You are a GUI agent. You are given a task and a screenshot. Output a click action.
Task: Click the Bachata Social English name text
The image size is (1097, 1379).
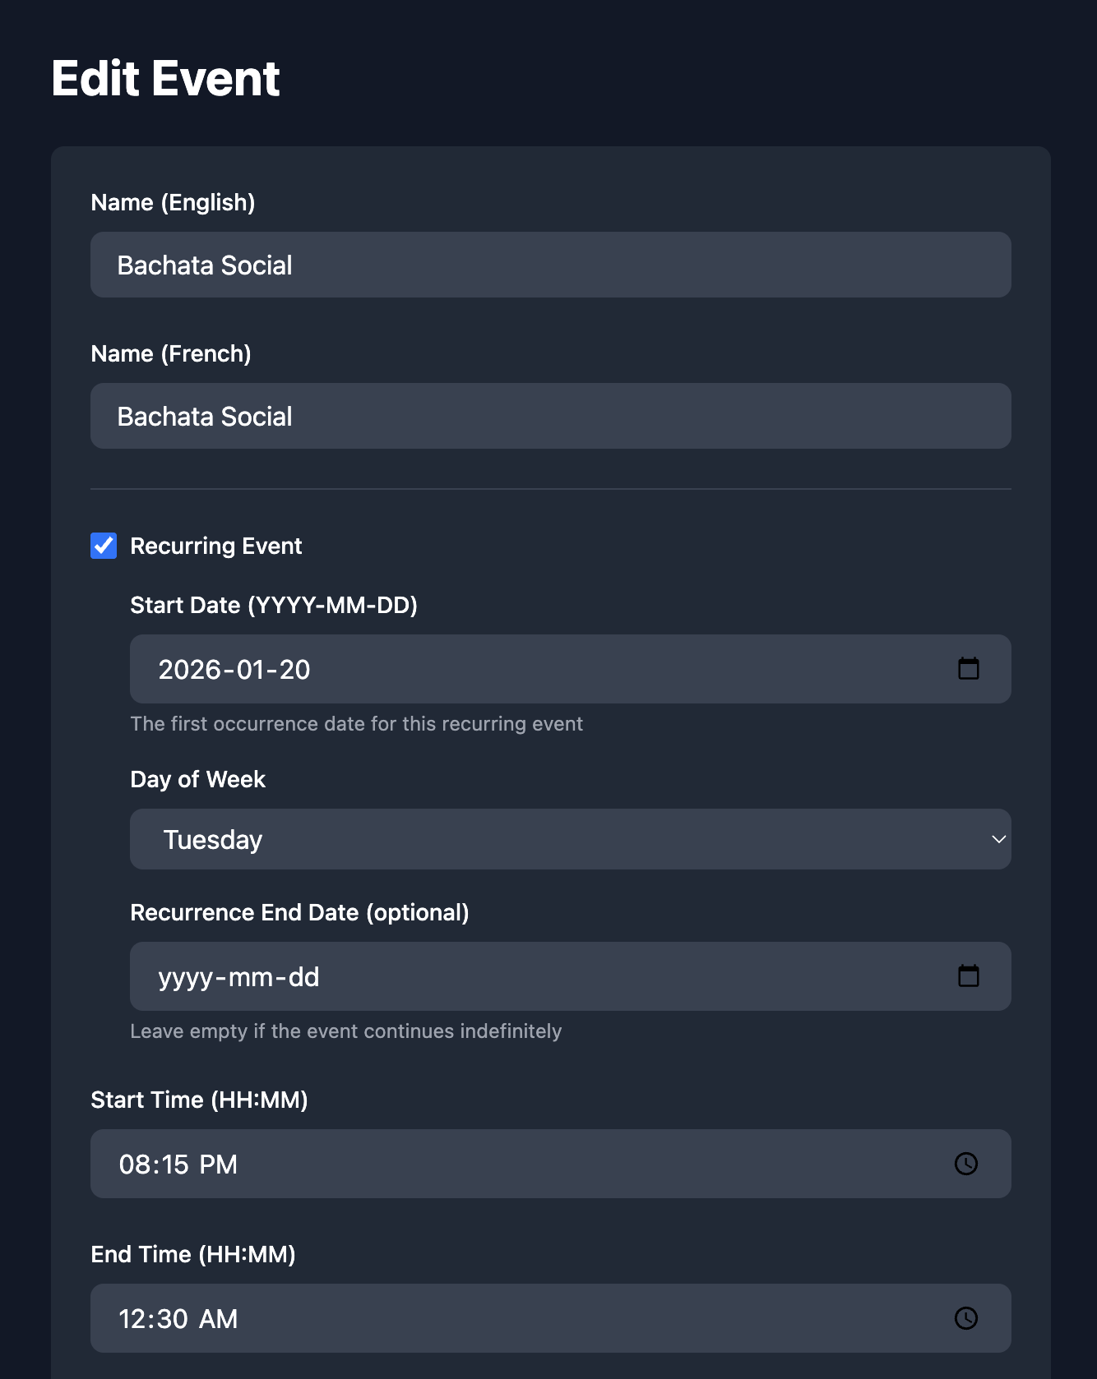pyautogui.click(x=205, y=265)
